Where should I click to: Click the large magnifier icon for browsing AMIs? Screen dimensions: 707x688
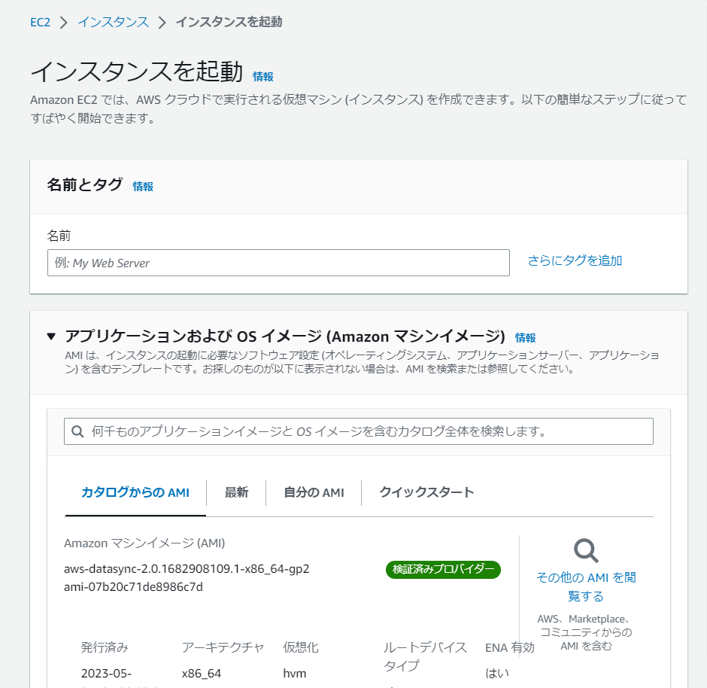pyautogui.click(x=586, y=550)
